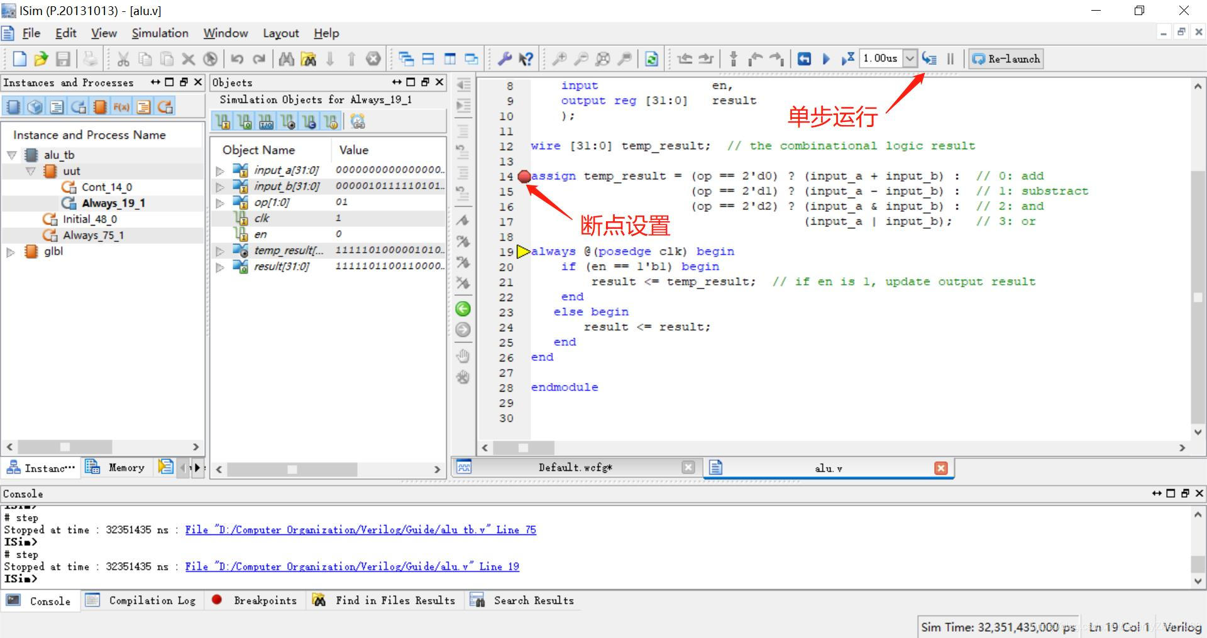Open the Compilation Log tab
The image size is (1207, 638).
pyautogui.click(x=142, y=600)
